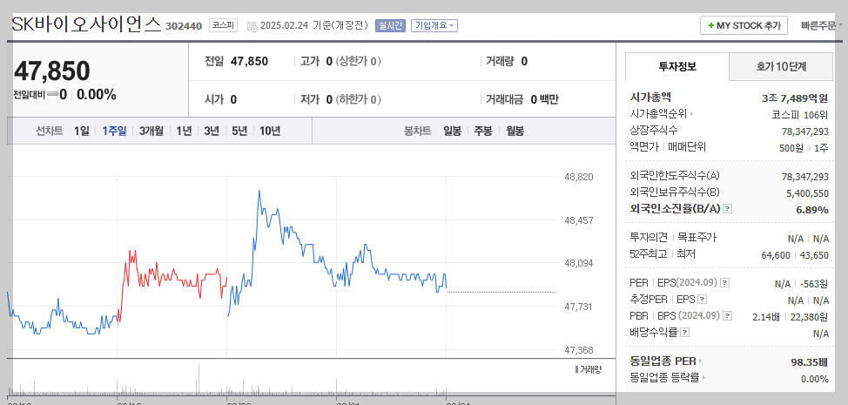Click the help icon next to 배당수익률
Screen dimensions: 848x405
684,332
